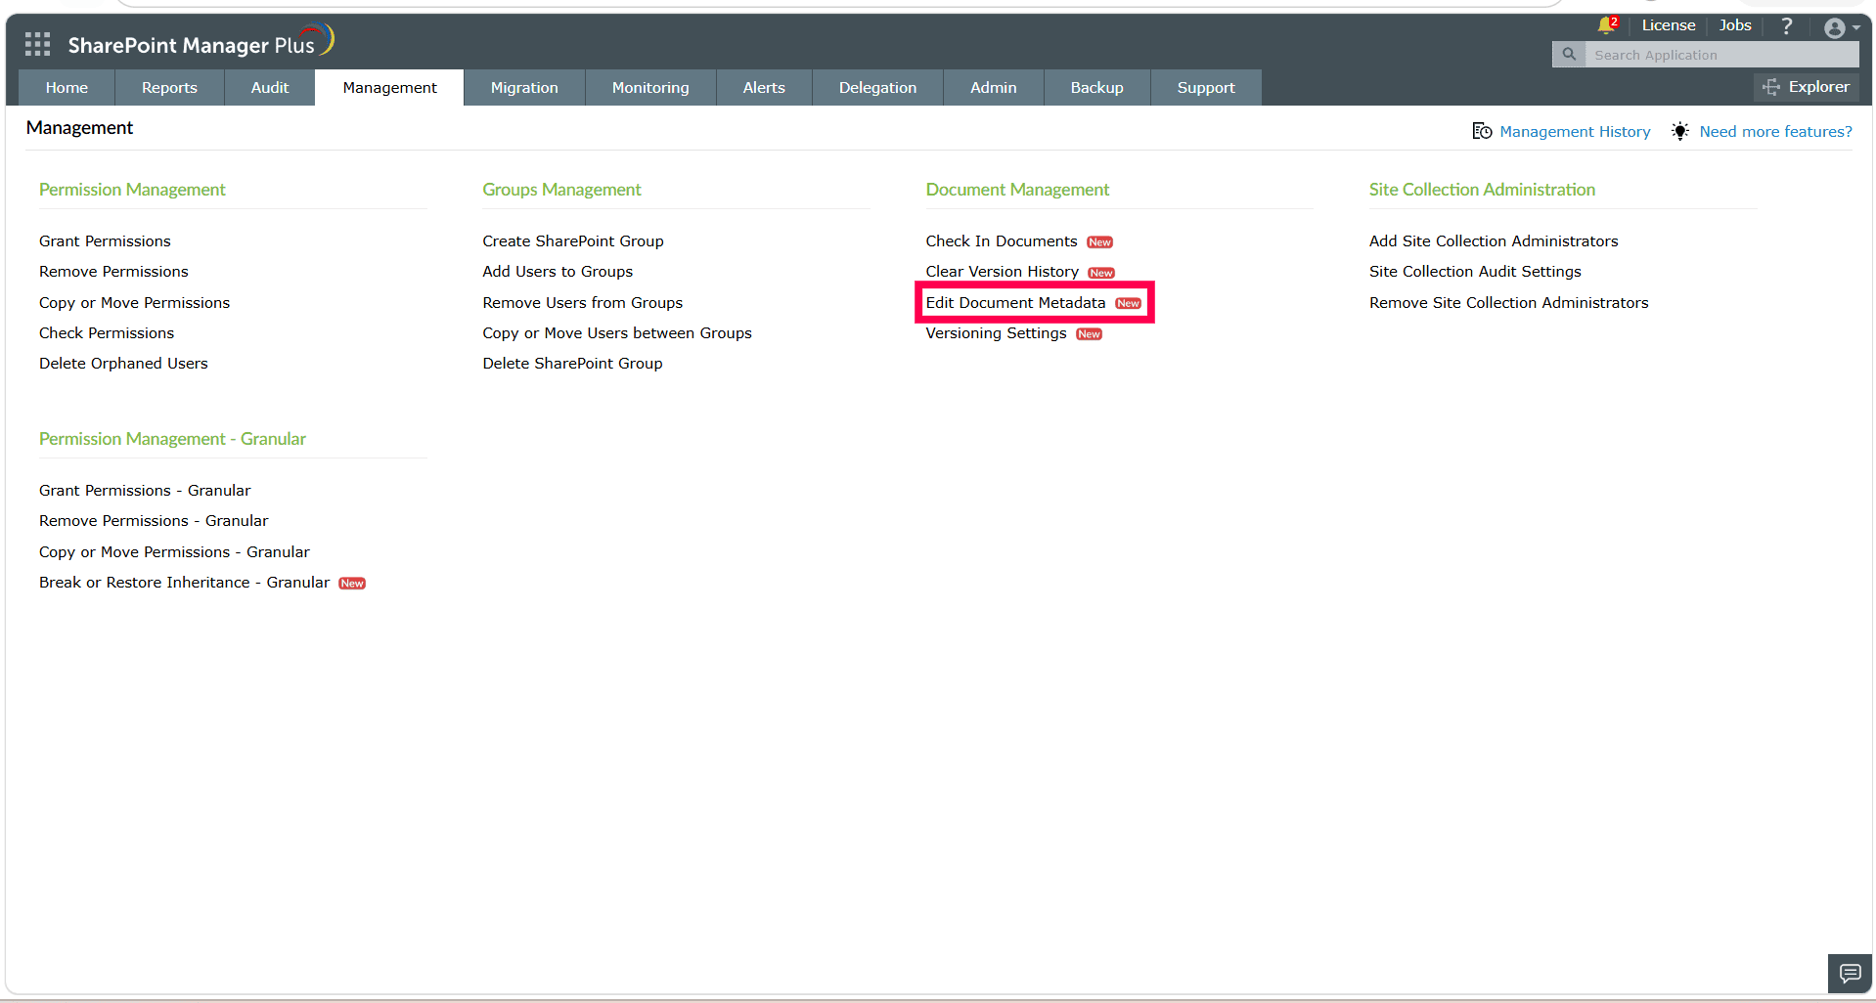Open the Monitoring tab

pyautogui.click(x=650, y=87)
